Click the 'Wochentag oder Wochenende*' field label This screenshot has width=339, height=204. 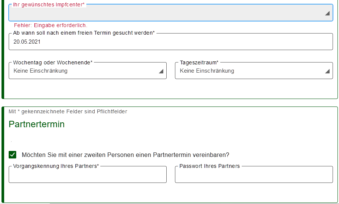pos(53,62)
